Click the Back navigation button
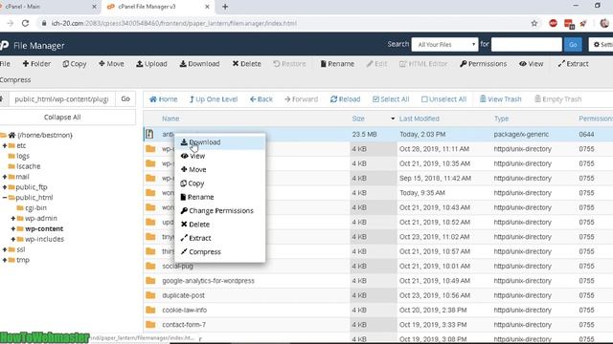The height and width of the screenshot is (344, 613). click(261, 99)
